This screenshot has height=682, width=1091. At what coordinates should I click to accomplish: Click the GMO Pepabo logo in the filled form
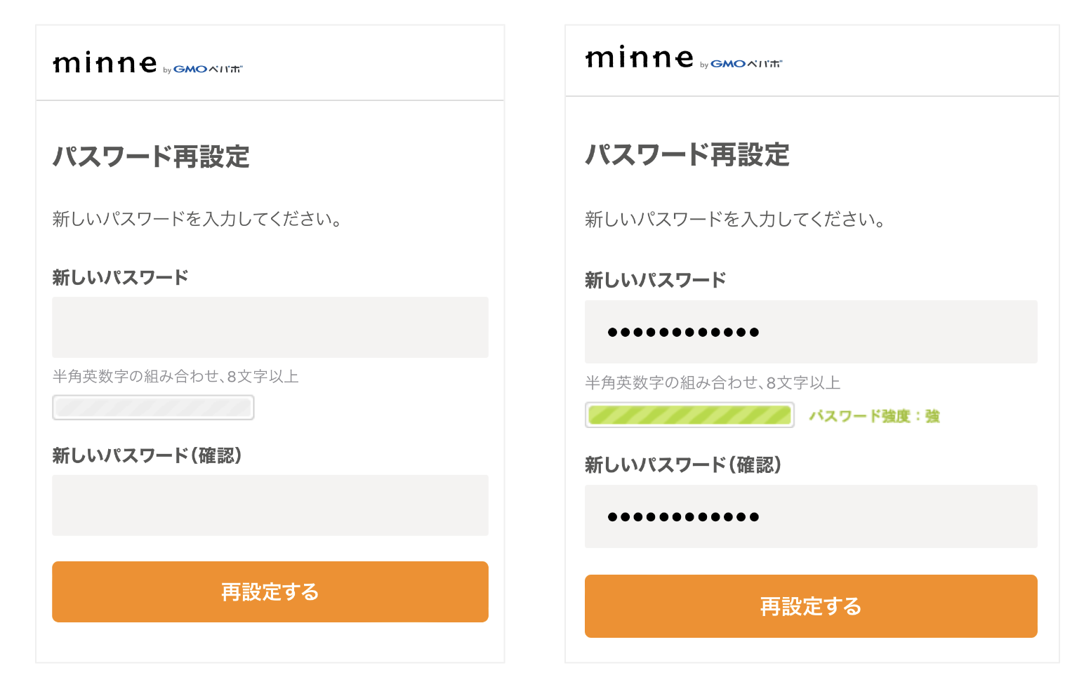click(x=741, y=64)
